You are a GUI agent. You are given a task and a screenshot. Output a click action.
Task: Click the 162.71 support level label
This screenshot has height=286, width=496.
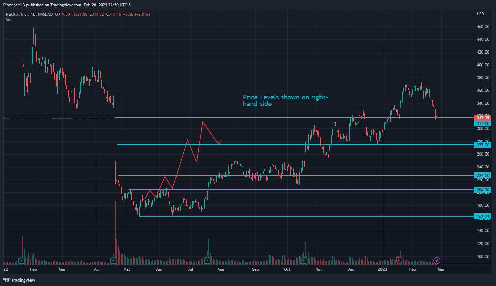tap(482, 217)
